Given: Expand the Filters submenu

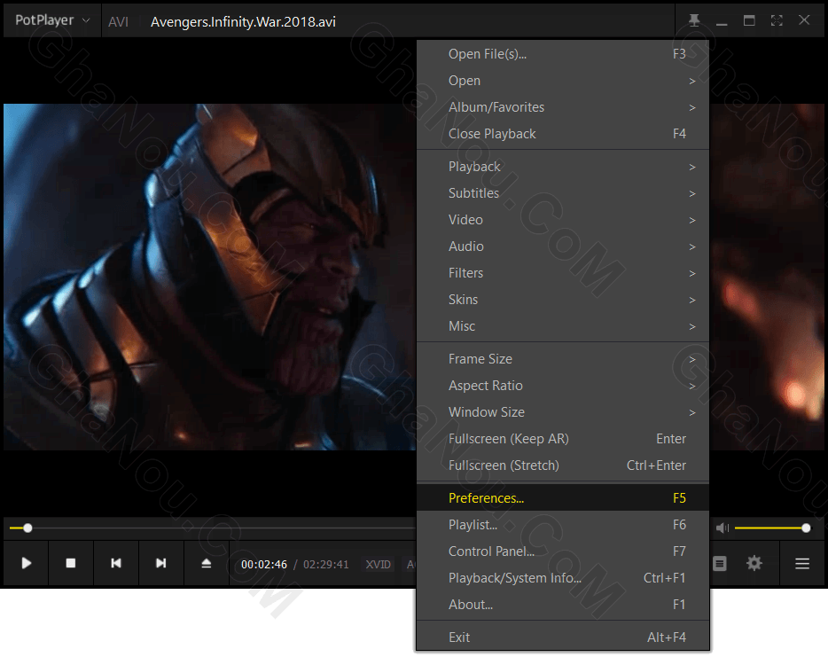Looking at the screenshot, I should pyautogui.click(x=563, y=273).
